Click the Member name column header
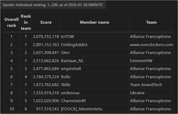The height and width of the screenshot is (114, 178). [94, 22]
